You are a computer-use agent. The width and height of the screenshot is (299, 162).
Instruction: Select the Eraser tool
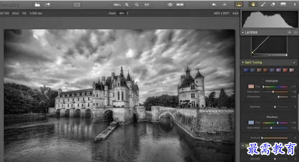[x=273, y=5]
